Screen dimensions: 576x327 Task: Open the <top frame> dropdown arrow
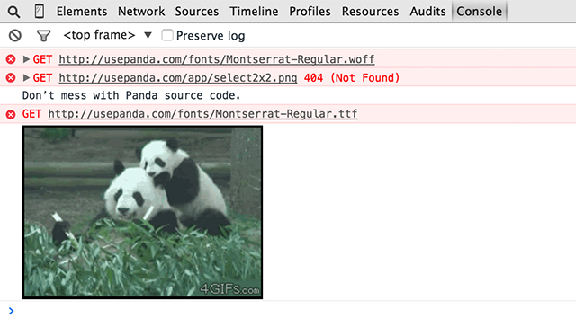[x=148, y=35]
